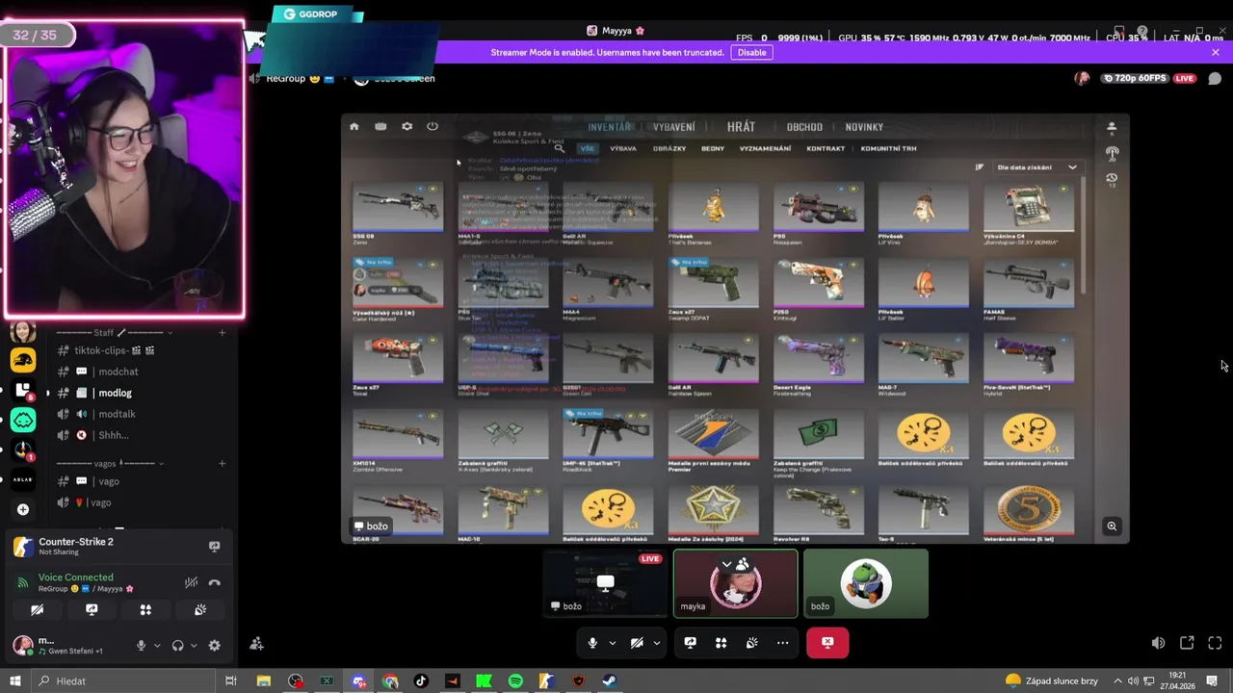The height and width of the screenshot is (693, 1233).
Task: Select the BEDNY inventory filter
Action: tap(713, 148)
